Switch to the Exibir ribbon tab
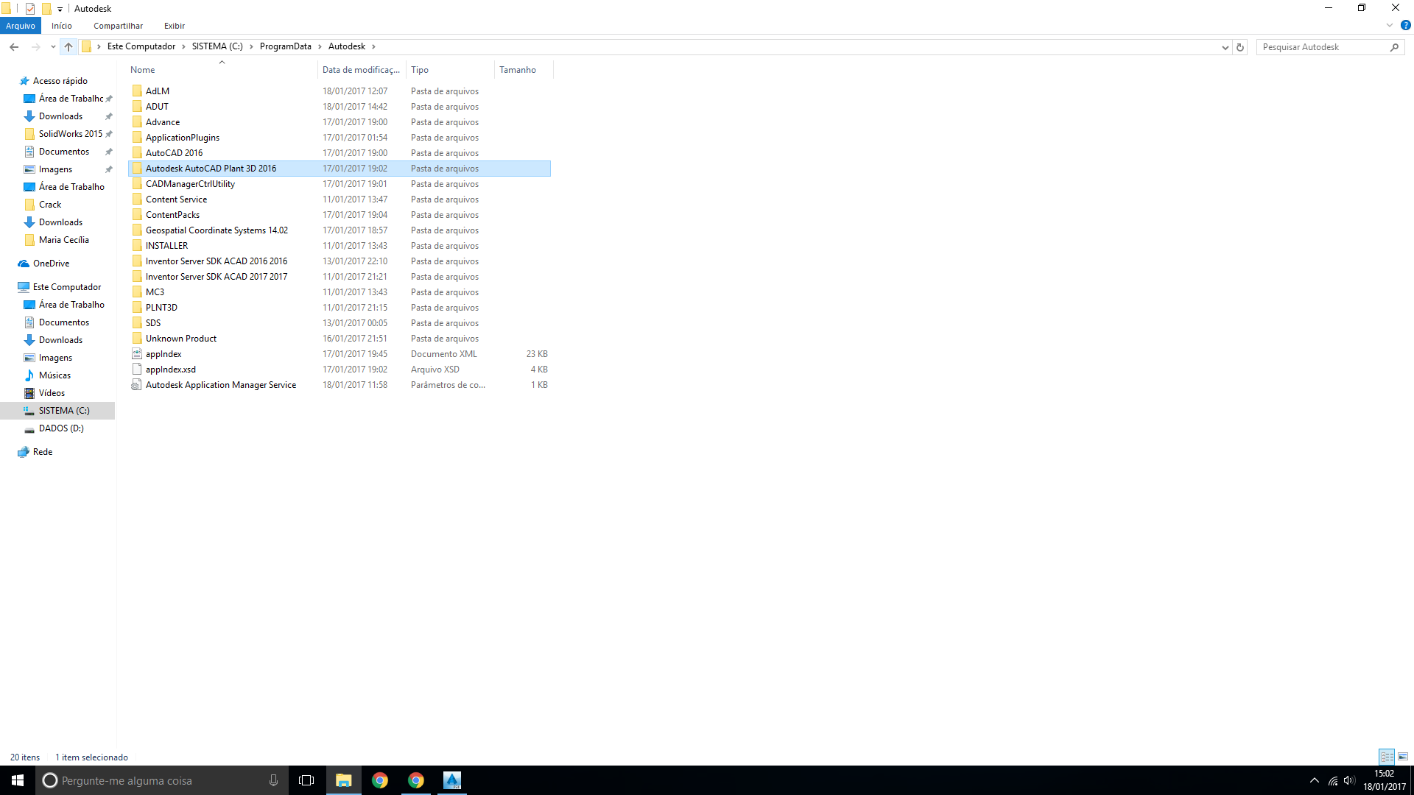Viewport: 1414px width, 795px height. [x=175, y=26]
